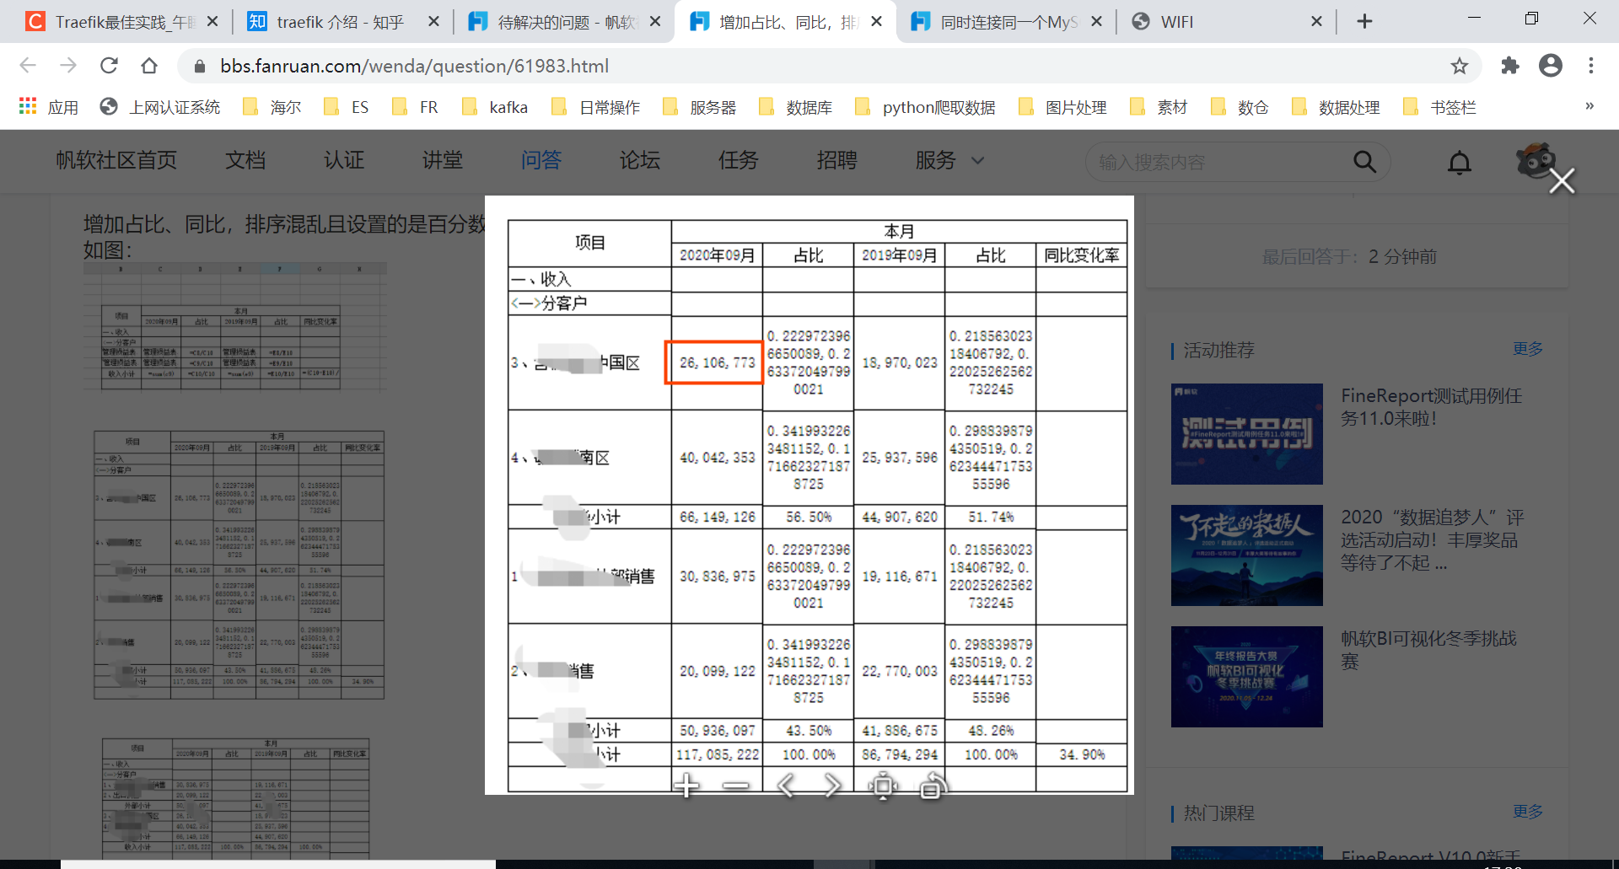Open the 论坛 nav item
The image size is (1619, 869).
click(x=640, y=160)
